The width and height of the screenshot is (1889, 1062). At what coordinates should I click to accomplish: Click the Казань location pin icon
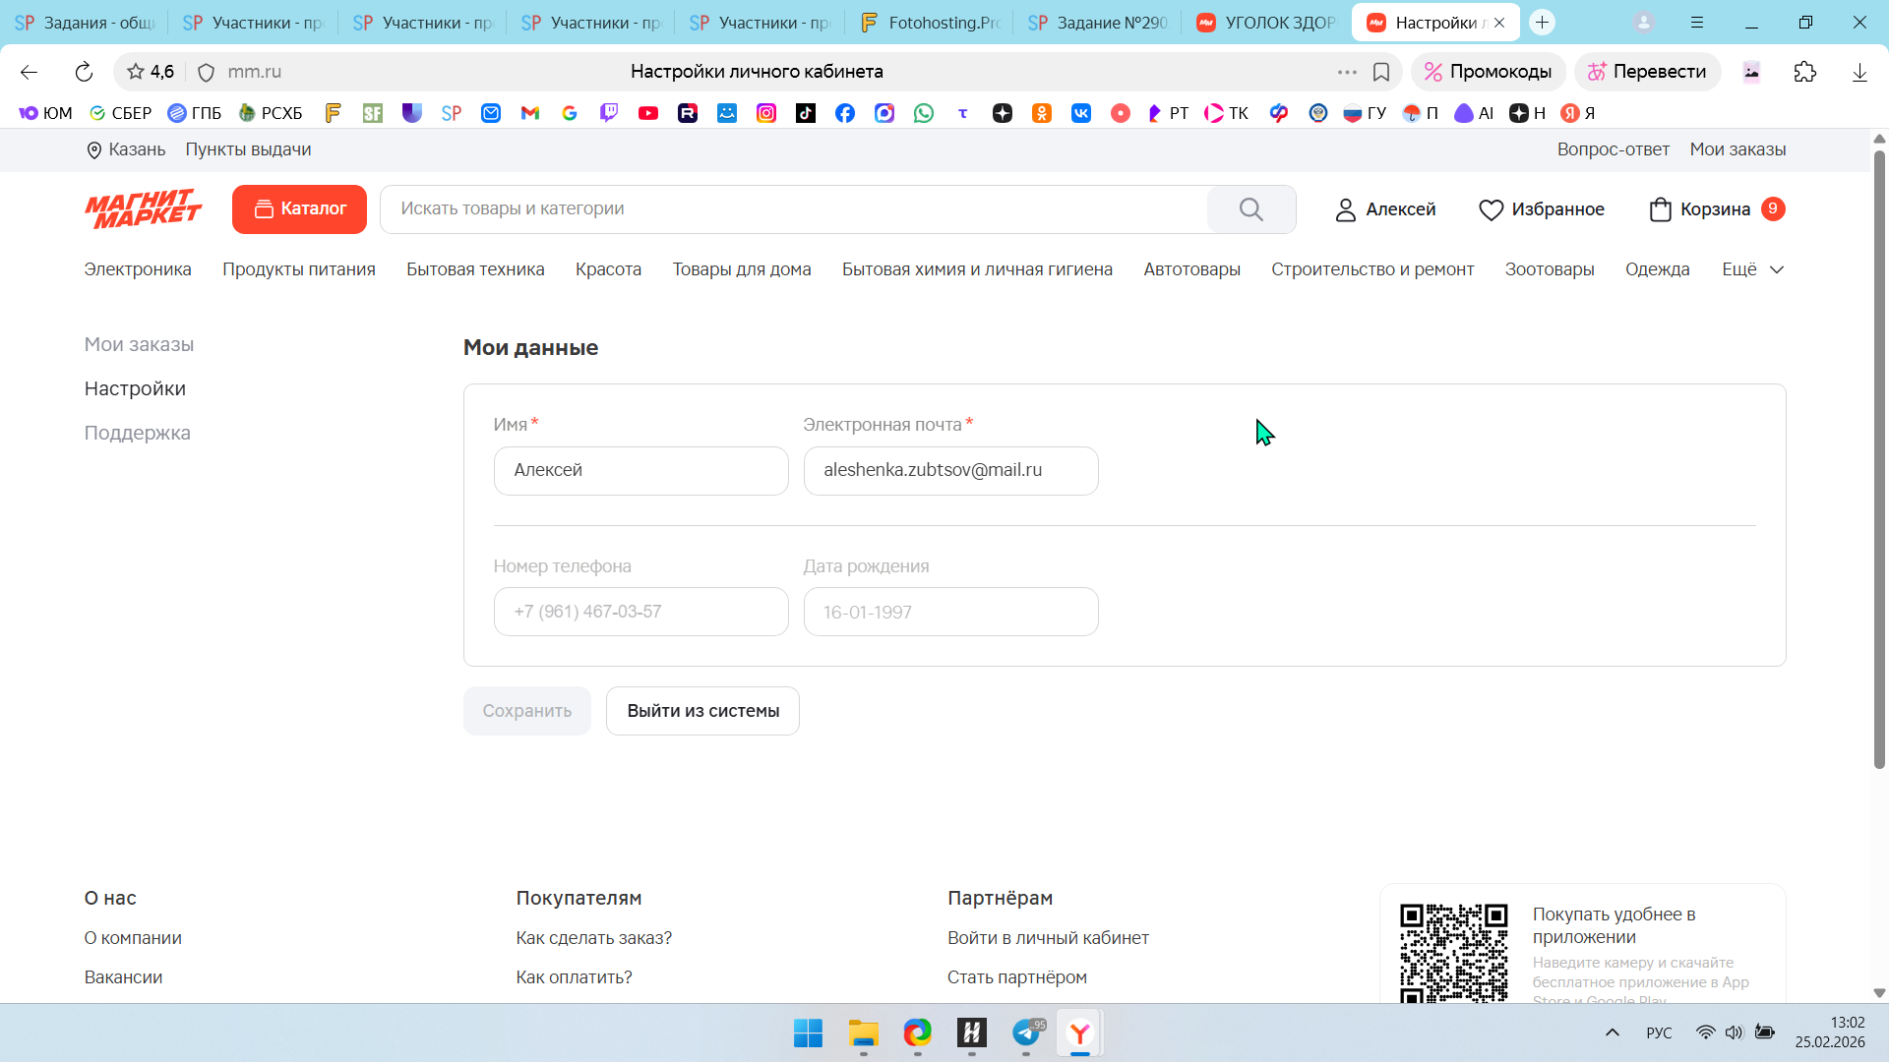(x=94, y=150)
